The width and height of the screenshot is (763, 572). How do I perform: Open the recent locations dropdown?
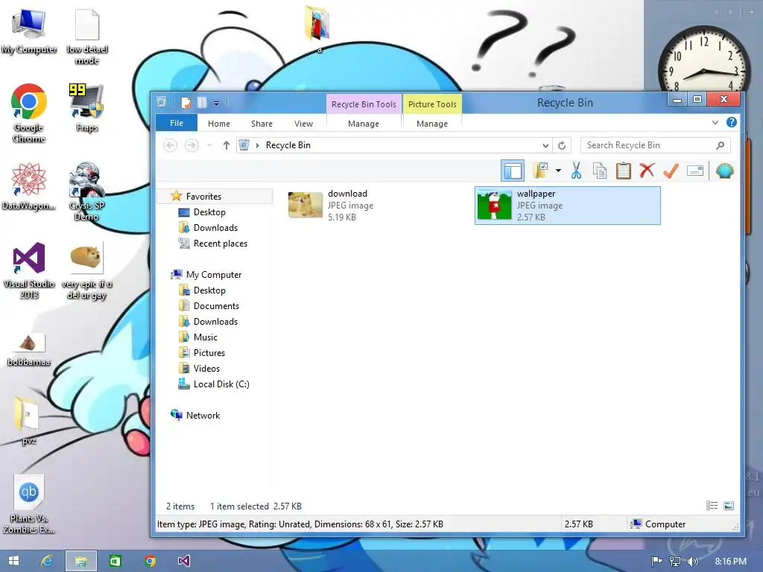pos(209,145)
